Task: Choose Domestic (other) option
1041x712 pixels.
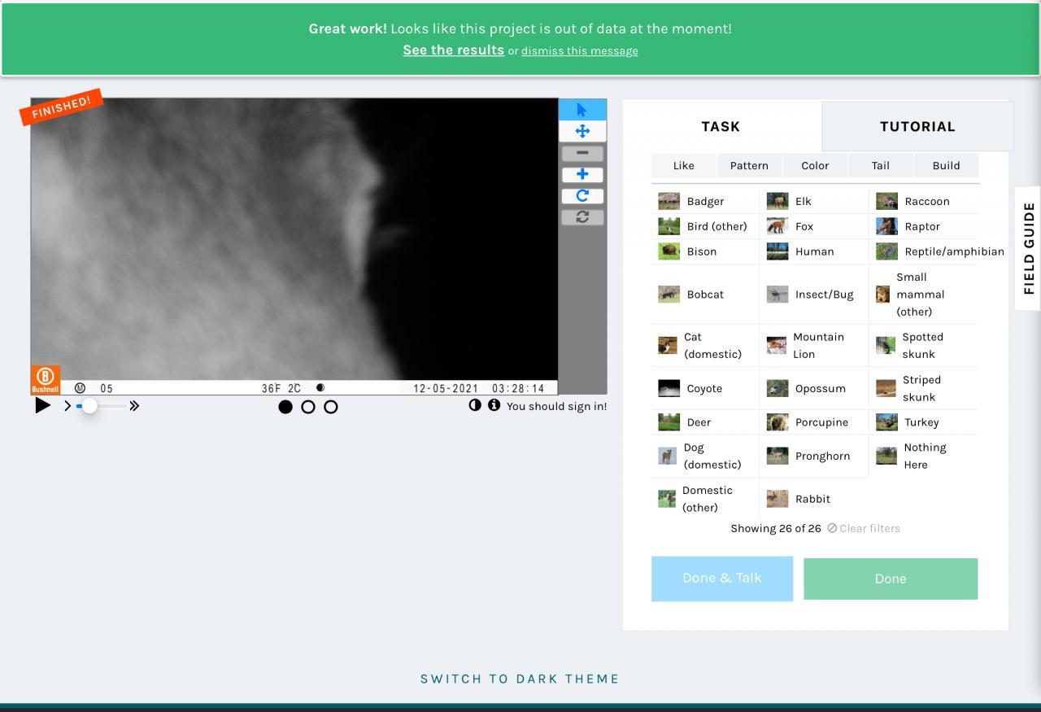Action: tap(705, 499)
